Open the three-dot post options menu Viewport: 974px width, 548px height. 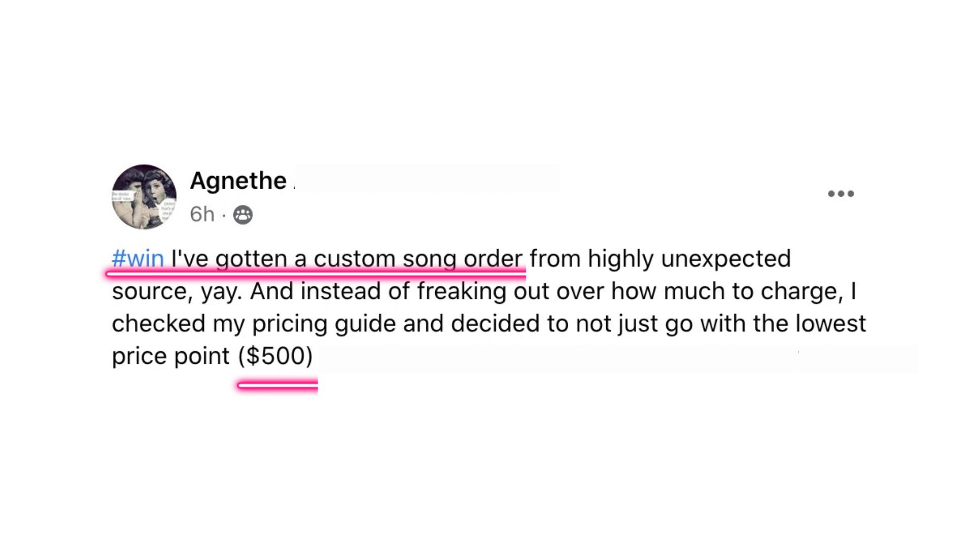[841, 193]
